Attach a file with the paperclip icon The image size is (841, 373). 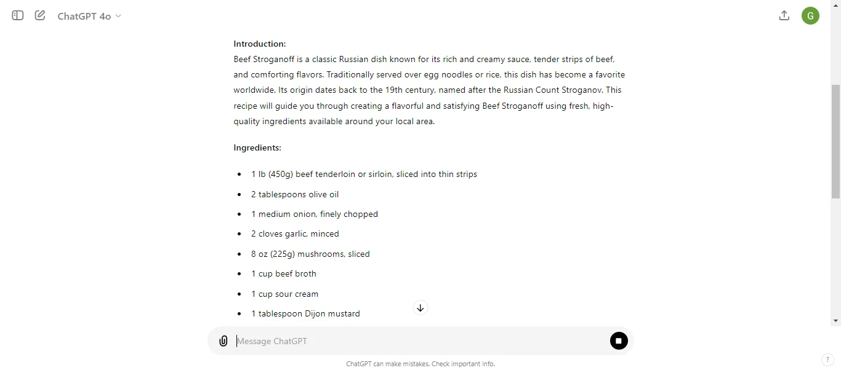223,340
